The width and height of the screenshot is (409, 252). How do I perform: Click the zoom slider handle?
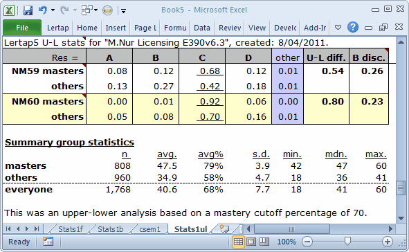[x=347, y=242]
